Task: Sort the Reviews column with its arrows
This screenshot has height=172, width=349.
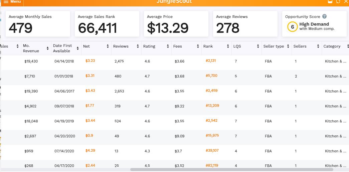Action: click(x=138, y=46)
